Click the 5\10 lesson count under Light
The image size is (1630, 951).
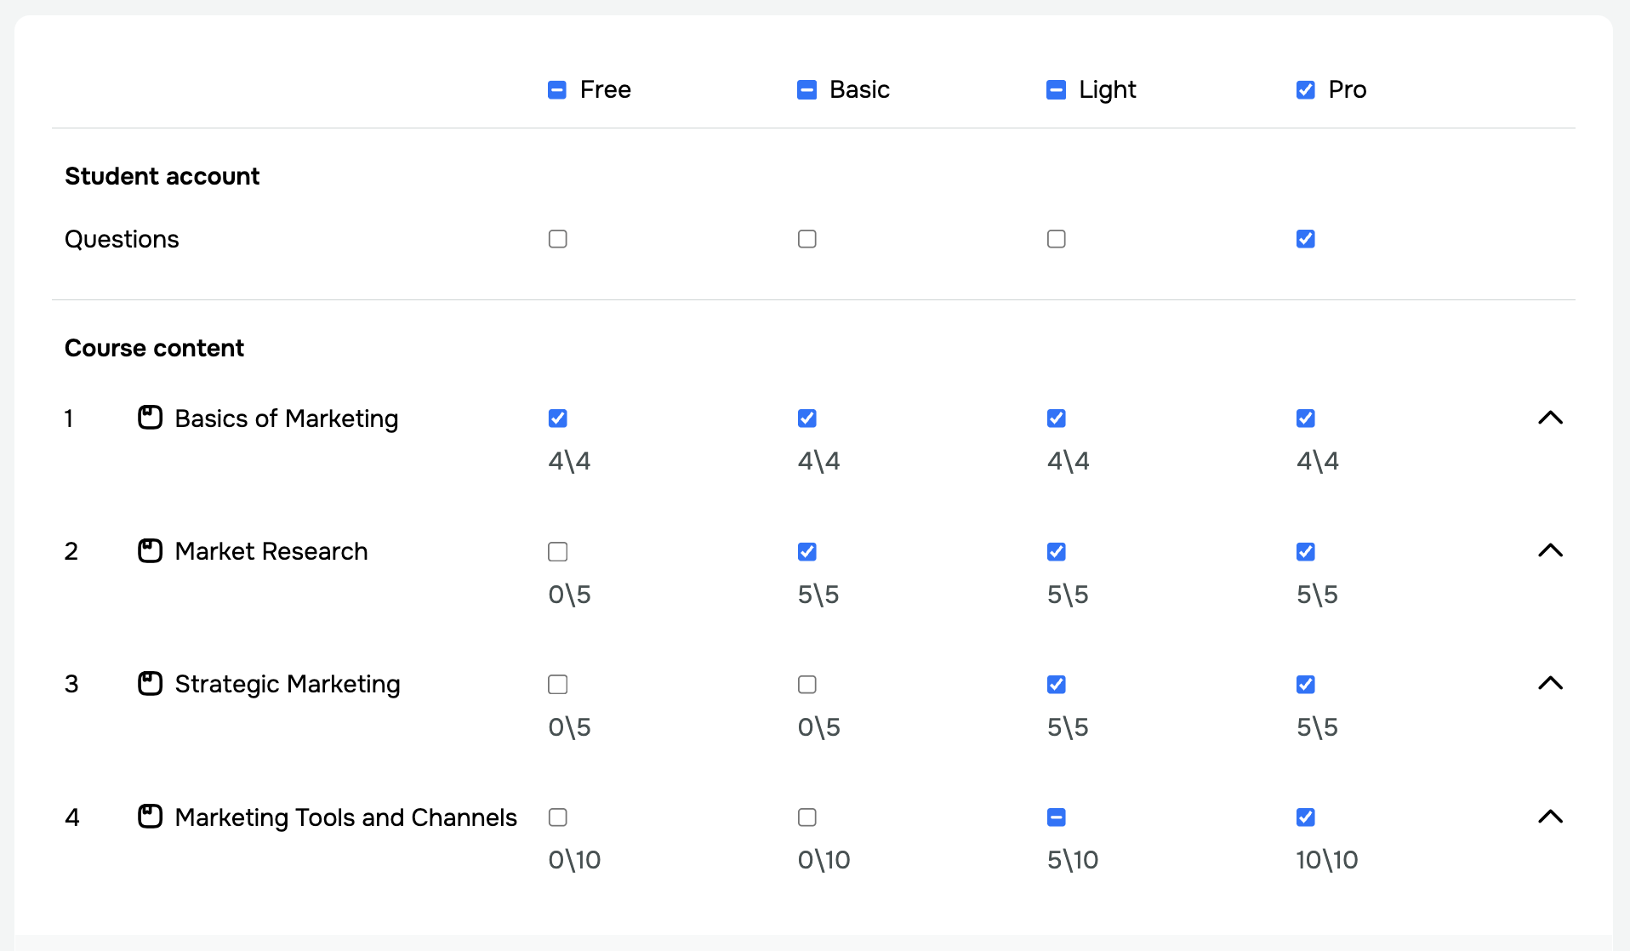point(1073,860)
